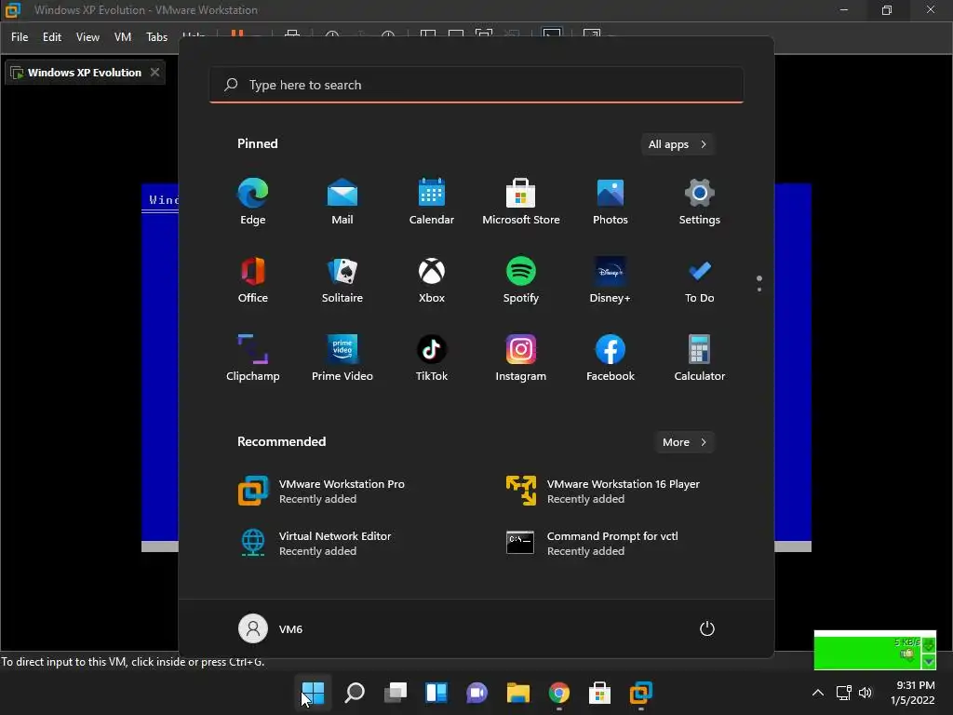The width and height of the screenshot is (953, 715).
Task: Open network status in system tray
Action: click(x=843, y=693)
